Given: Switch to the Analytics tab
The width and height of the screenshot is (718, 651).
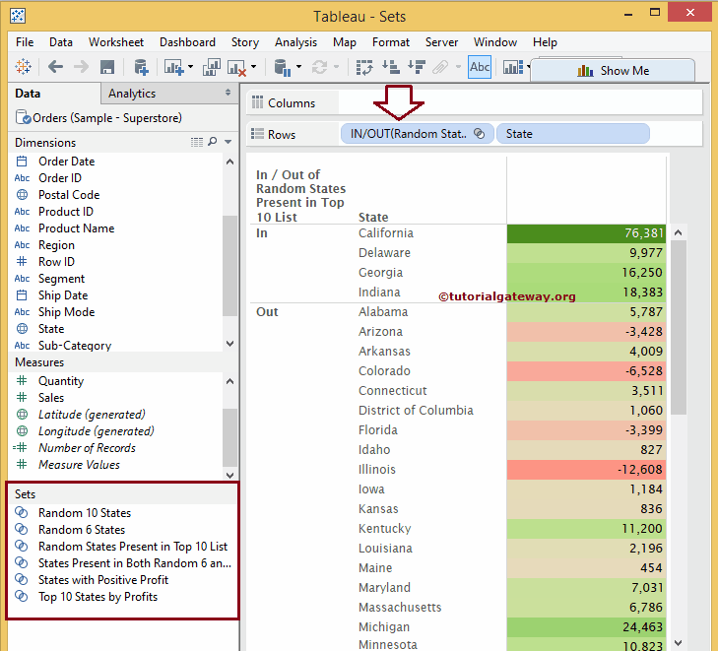Looking at the screenshot, I should click(x=132, y=94).
